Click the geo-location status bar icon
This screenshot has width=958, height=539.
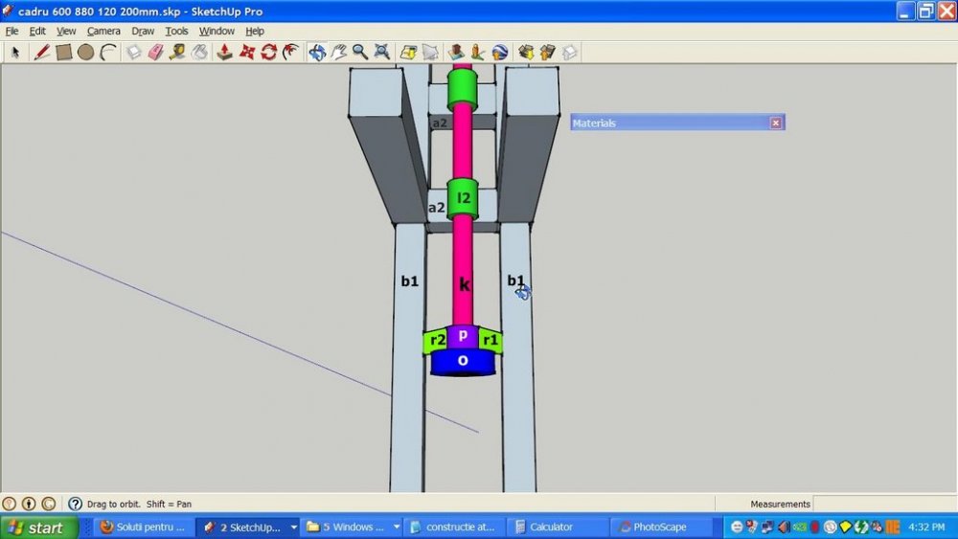pyautogui.click(x=10, y=504)
